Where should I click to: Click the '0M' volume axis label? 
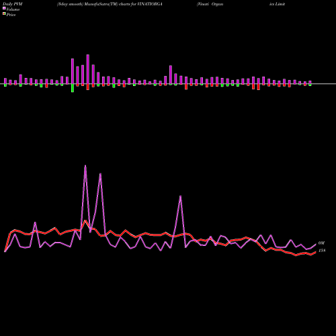point(321,243)
